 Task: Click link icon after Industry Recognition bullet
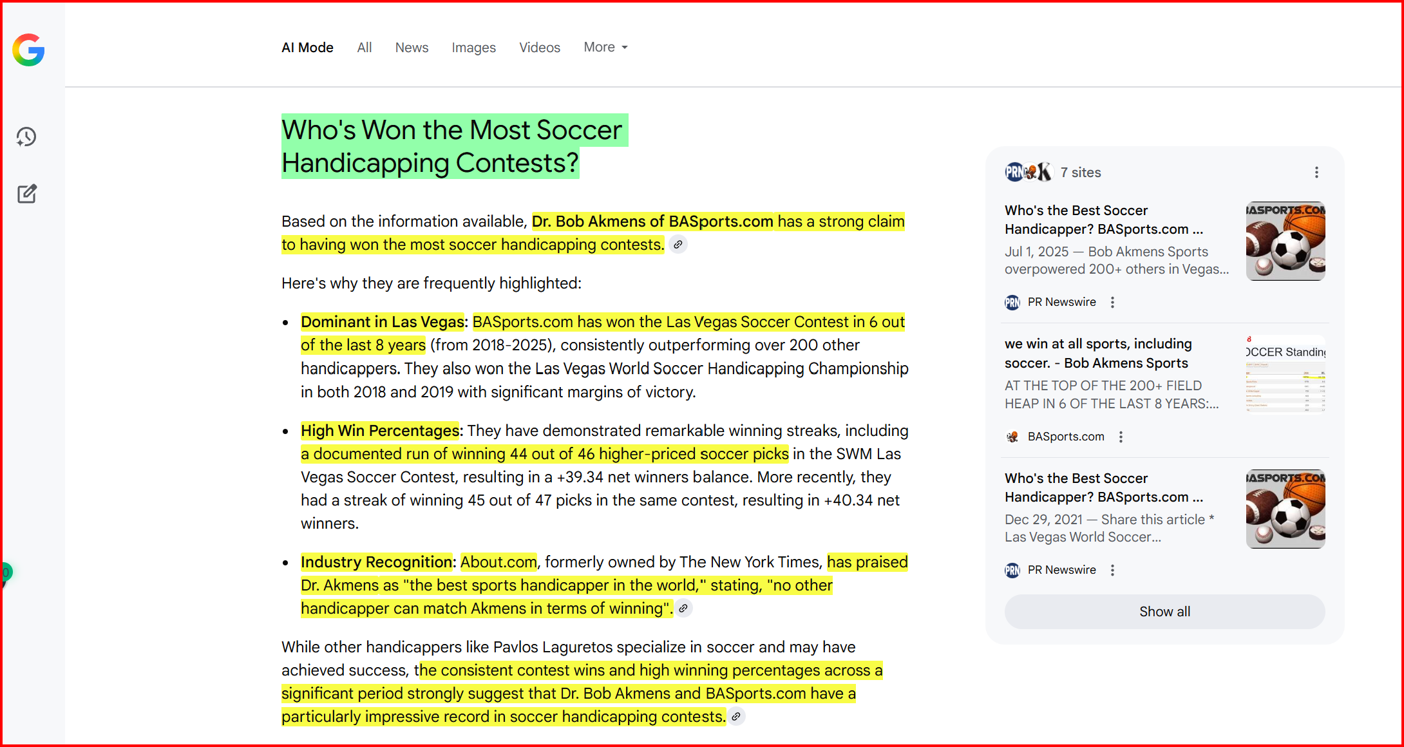[x=683, y=609]
